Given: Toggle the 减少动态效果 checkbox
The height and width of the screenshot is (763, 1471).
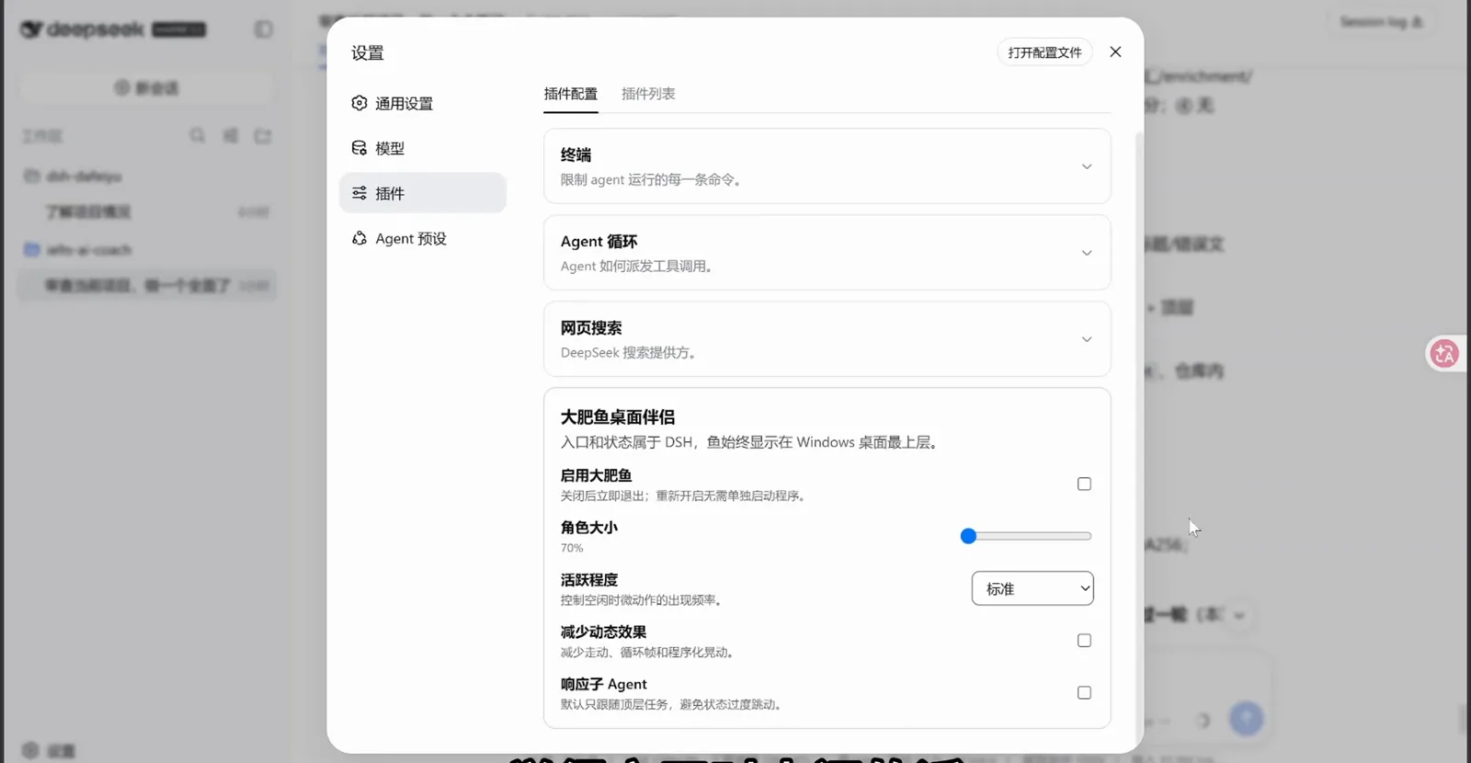Looking at the screenshot, I should (1084, 640).
